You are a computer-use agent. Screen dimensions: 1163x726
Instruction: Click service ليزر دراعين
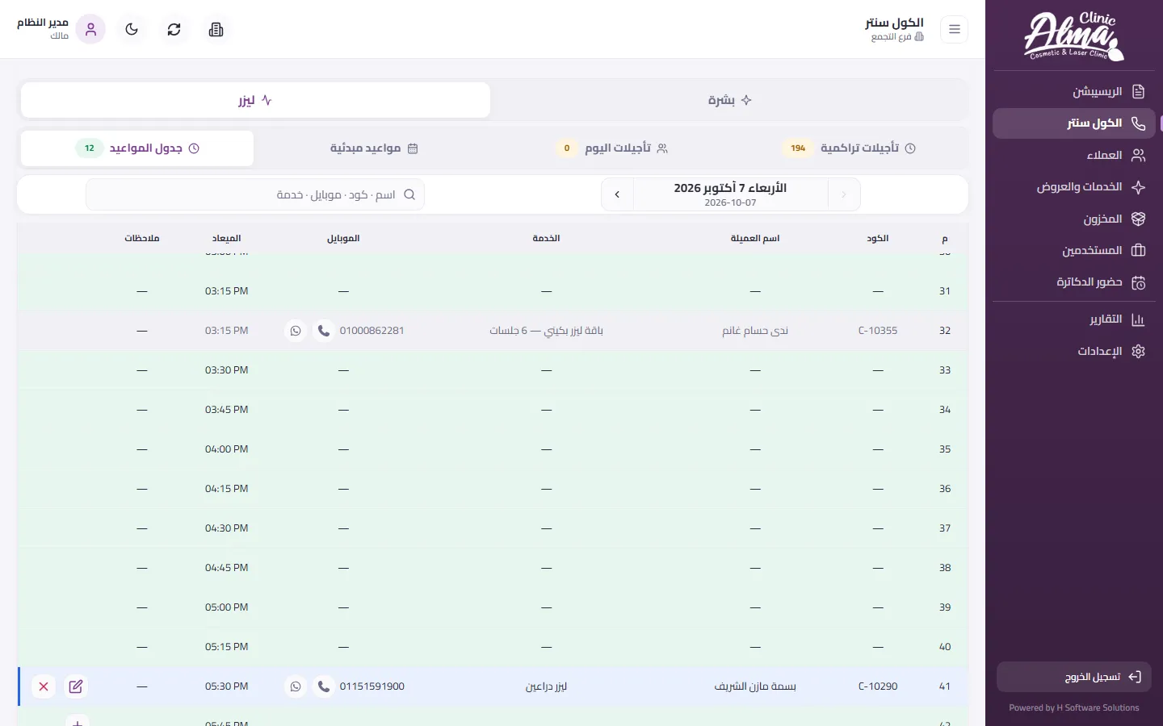pyautogui.click(x=546, y=686)
